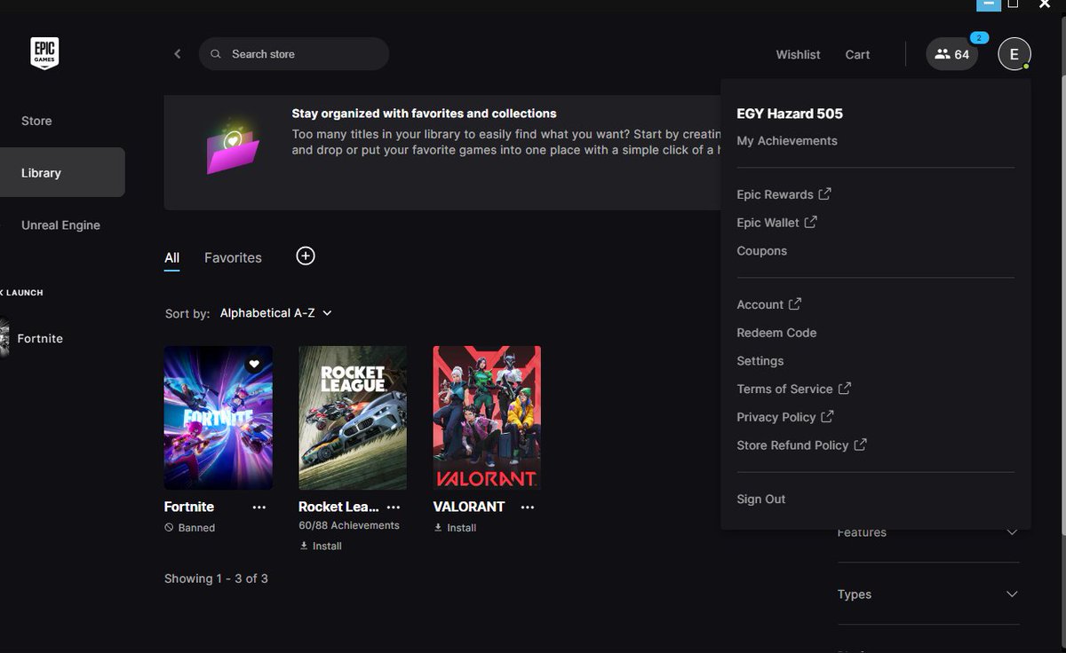Screen dimensions: 1066x653
Task: Open the Wishlist link
Action: tap(798, 55)
